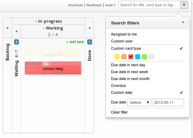This screenshot has width=193, height=138.
Task: Select the yellow card type swatch
Action: (x=117, y=57)
